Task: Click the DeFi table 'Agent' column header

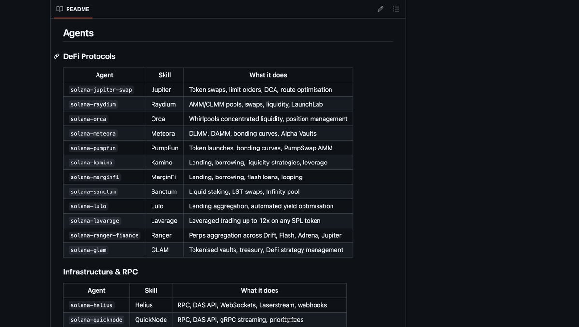Action: click(x=105, y=75)
